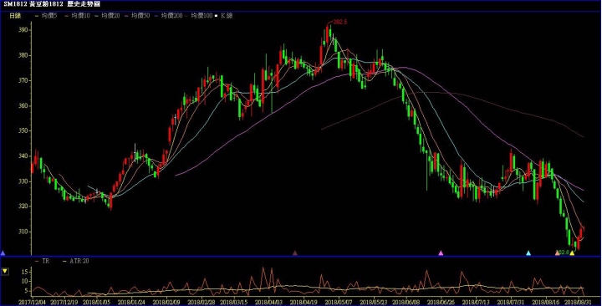Click the 2018/04/03 date label
This screenshot has height=306, width=602.
[x=268, y=303]
